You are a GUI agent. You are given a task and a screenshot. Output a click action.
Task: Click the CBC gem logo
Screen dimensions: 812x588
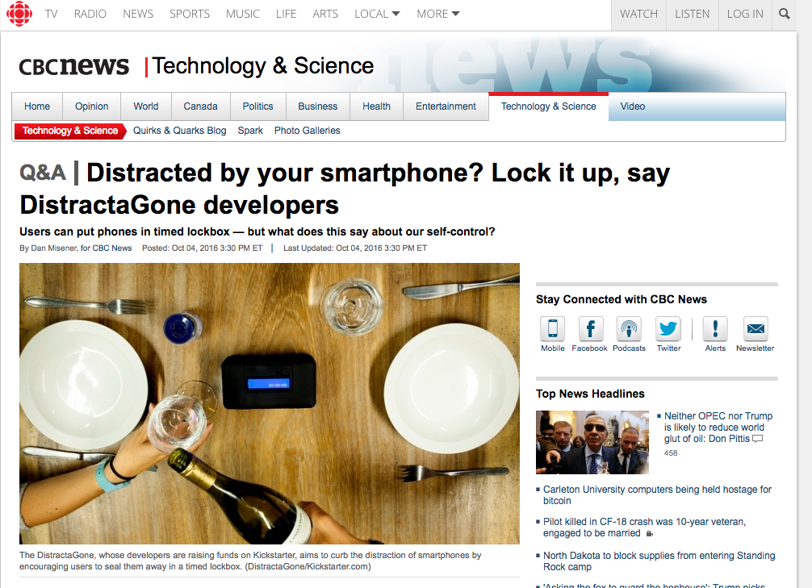point(19,14)
